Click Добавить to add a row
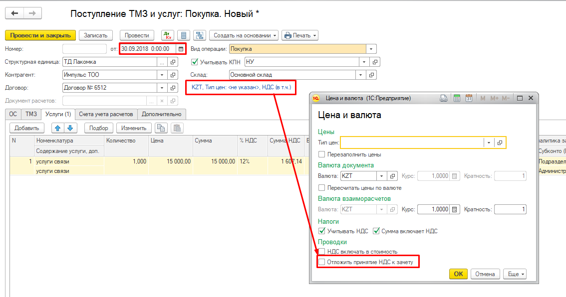This screenshot has width=566, height=297. 27,128
